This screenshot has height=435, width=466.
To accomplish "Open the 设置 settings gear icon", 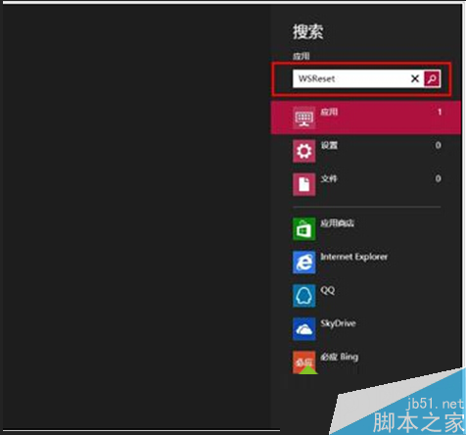I will click(304, 151).
